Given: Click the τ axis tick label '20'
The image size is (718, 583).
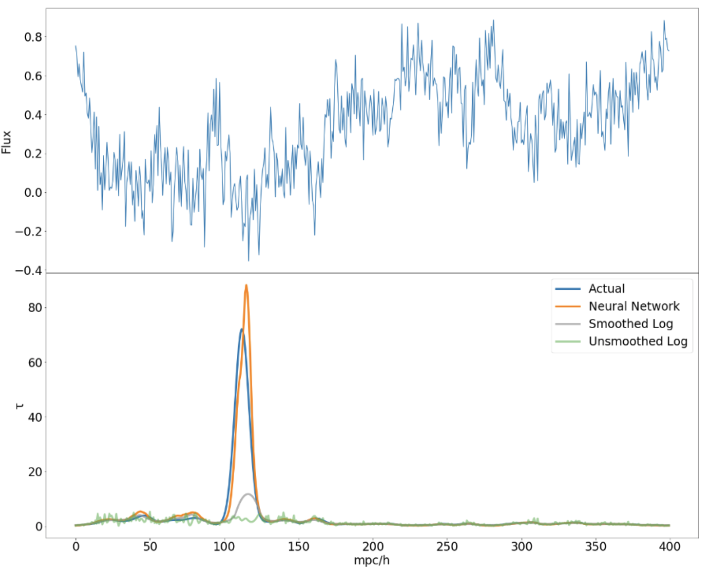Looking at the screenshot, I should click(35, 472).
